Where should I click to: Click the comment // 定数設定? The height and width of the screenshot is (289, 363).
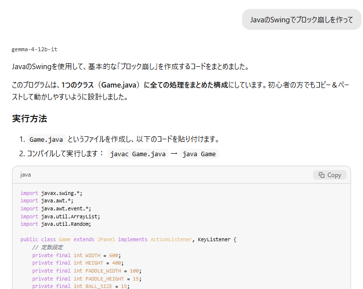coord(47,247)
